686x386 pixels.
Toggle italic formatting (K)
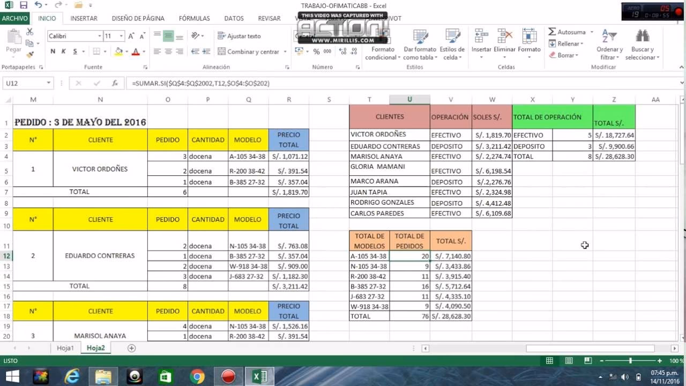pyautogui.click(x=64, y=51)
